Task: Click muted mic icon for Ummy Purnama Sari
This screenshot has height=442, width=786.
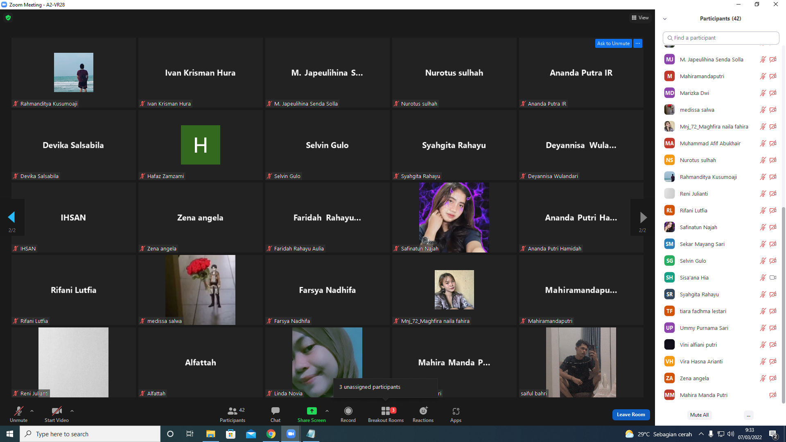Action: point(763,328)
